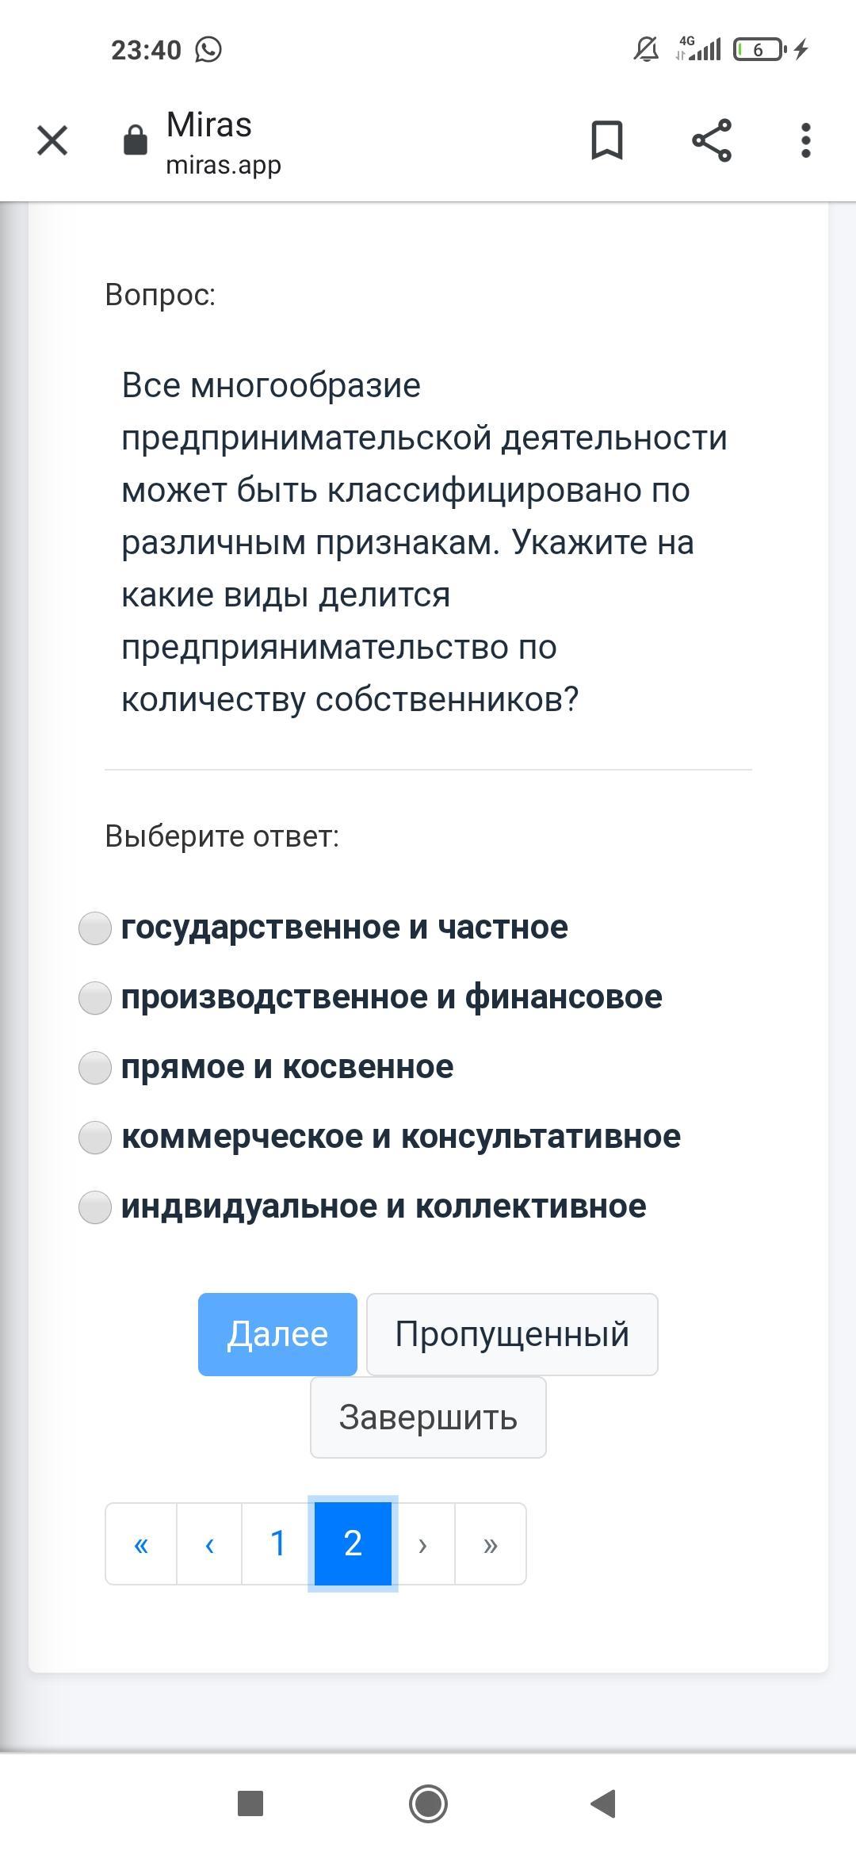This screenshot has height=1855, width=856.
Task: Open the share icon
Action: click(712, 141)
